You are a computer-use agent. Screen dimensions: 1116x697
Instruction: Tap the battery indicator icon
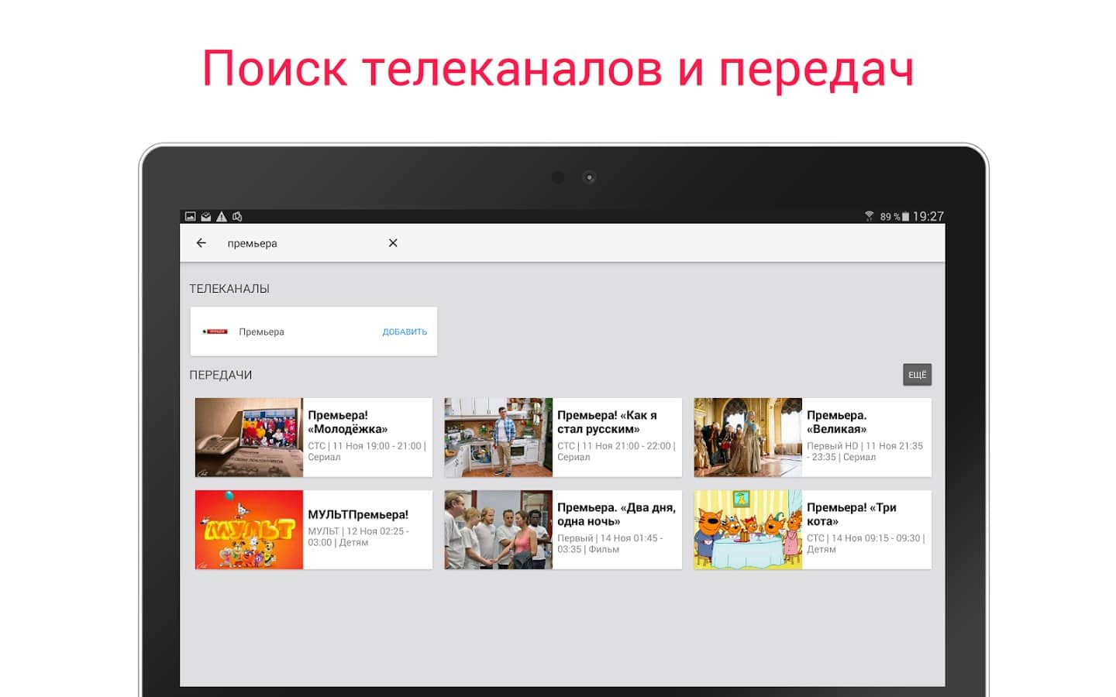(904, 217)
